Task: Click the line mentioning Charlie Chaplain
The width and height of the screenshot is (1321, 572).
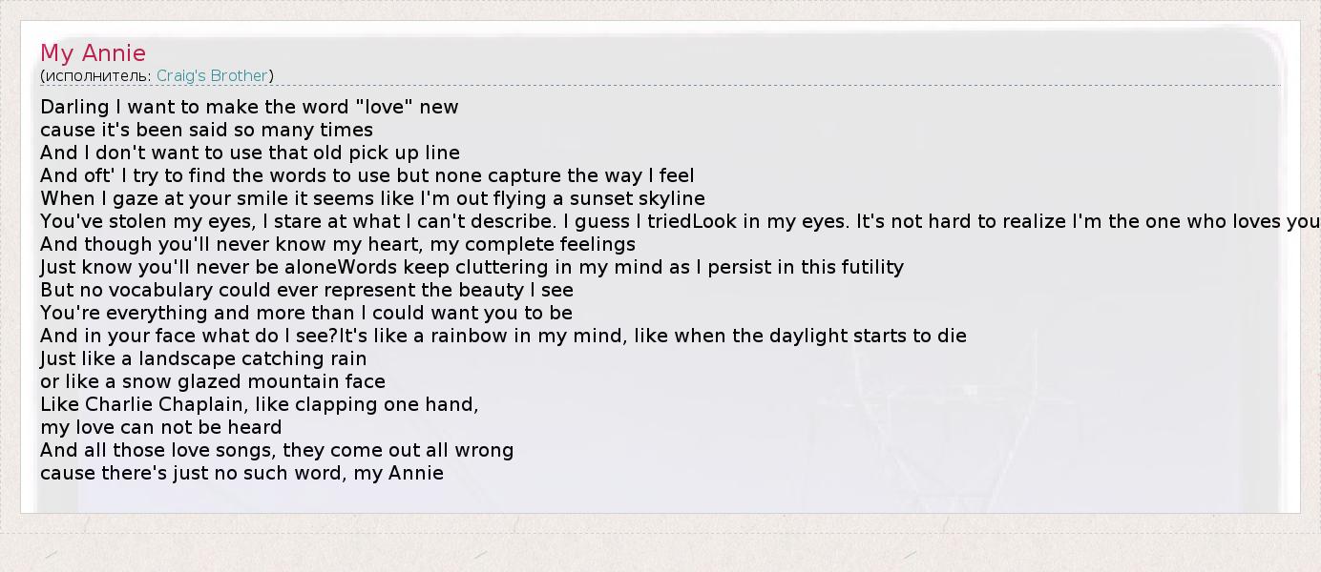Action: (x=259, y=404)
